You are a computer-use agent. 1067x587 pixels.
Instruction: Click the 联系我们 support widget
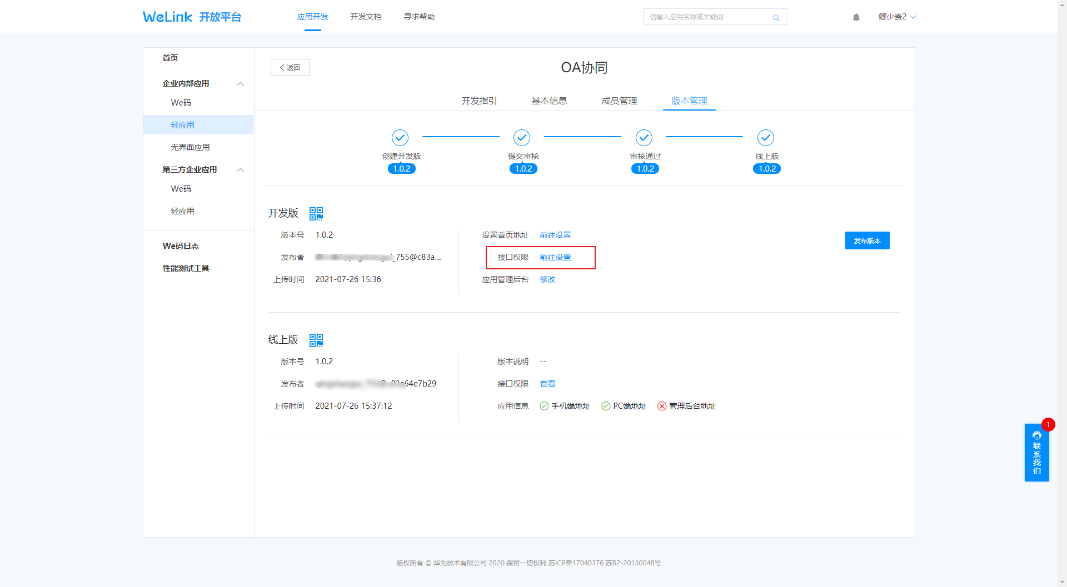[x=1036, y=453]
